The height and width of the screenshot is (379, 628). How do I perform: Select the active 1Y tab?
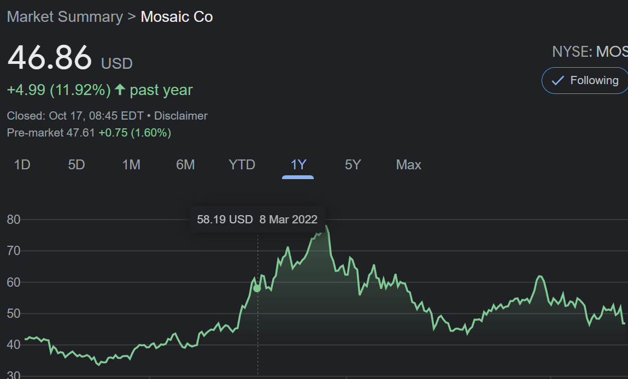coord(298,164)
